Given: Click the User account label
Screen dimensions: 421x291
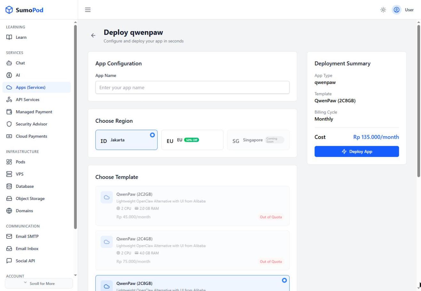Looking at the screenshot, I should tap(409, 10).
